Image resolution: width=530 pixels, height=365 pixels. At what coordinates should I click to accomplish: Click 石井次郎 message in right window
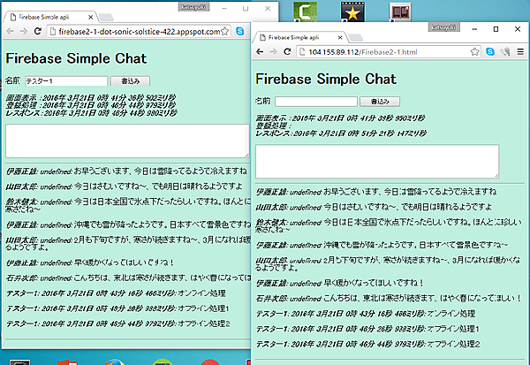(x=389, y=298)
